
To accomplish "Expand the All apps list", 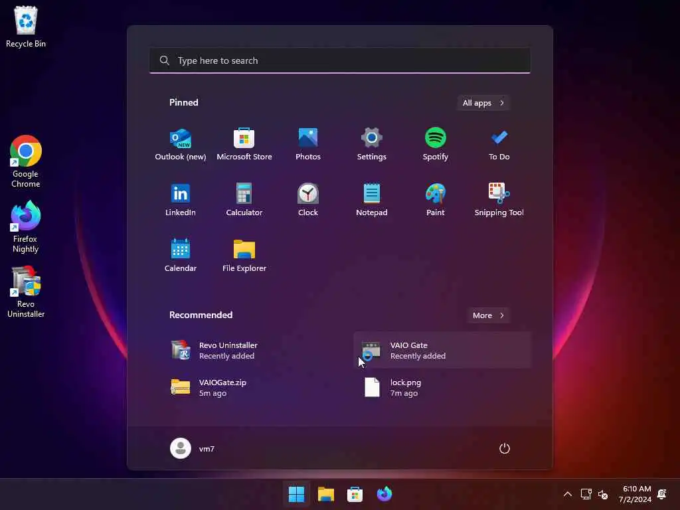I will (483, 103).
